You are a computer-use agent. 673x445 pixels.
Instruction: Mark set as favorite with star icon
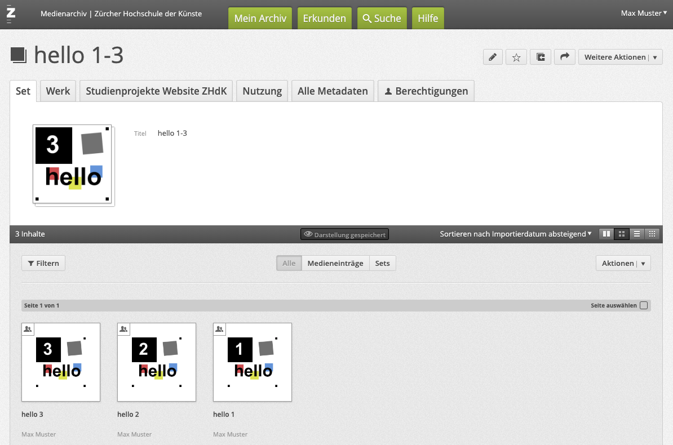tap(516, 57)
